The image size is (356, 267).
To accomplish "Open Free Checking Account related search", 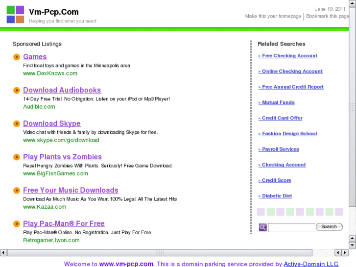I will [287, 56].
